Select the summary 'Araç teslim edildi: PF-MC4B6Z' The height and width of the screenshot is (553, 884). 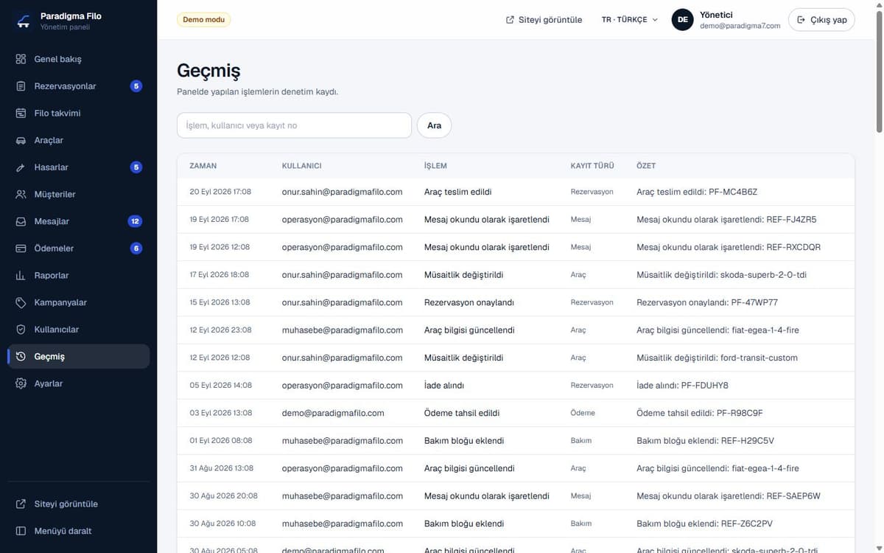697,192
